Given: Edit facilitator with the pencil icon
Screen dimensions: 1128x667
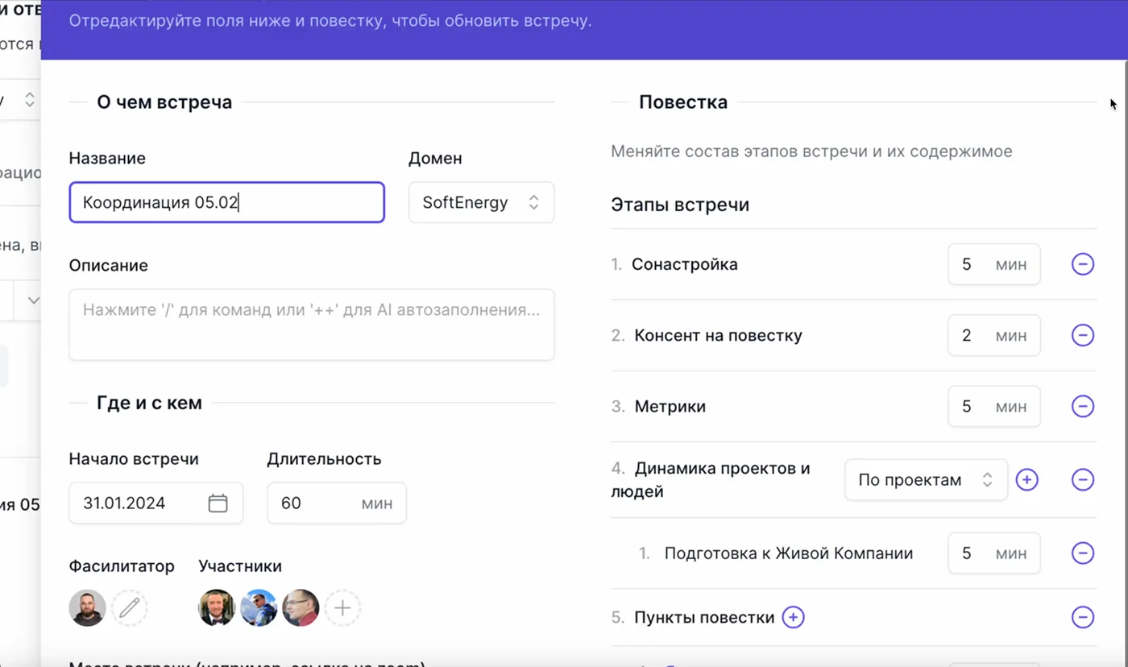Looking at the screenshot, I should 129,608.
